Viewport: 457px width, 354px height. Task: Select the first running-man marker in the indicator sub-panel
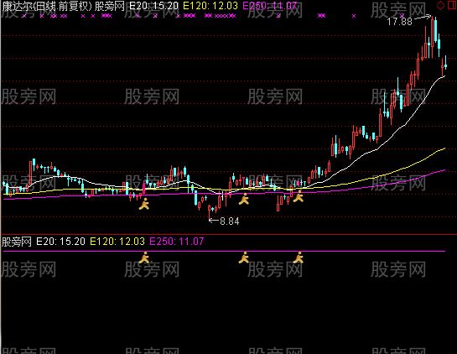144,258
